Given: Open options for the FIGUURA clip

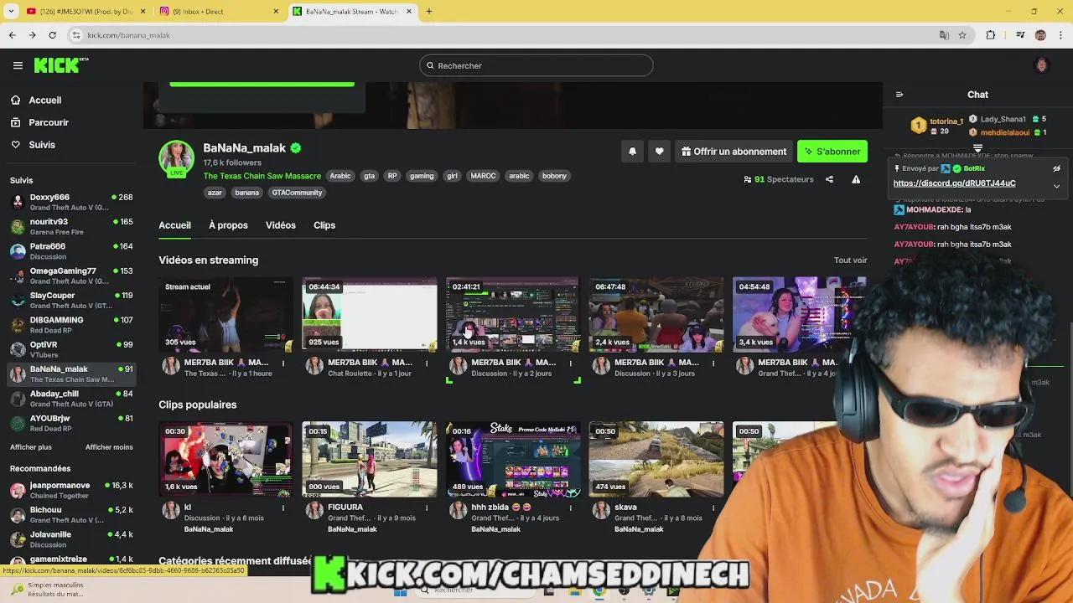Looking at the screenshot, I should point(427,508).
